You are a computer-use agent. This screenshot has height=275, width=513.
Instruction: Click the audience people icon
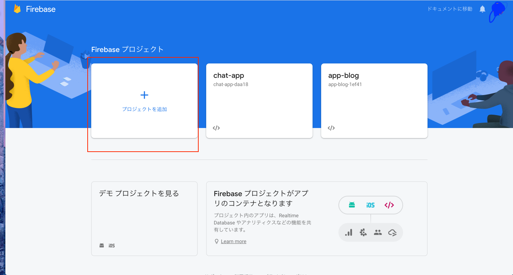[x=378, y=232]
